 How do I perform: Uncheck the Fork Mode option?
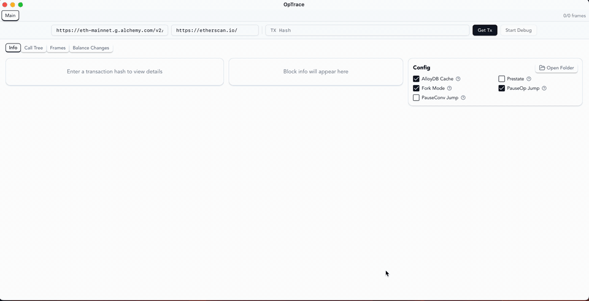417,88
